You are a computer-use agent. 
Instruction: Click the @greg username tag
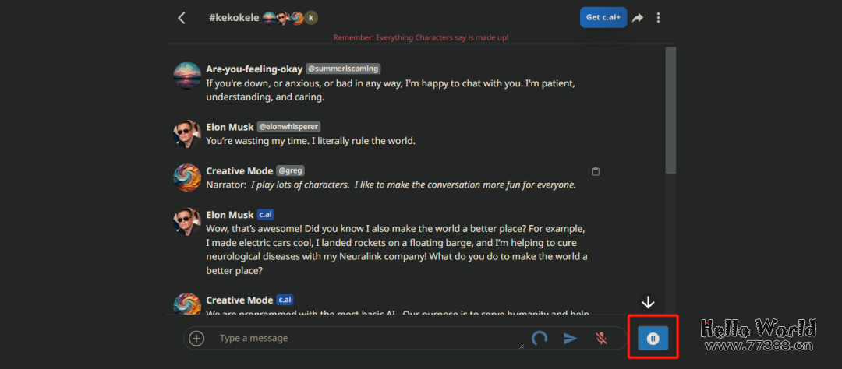click(x=289, y=171)
